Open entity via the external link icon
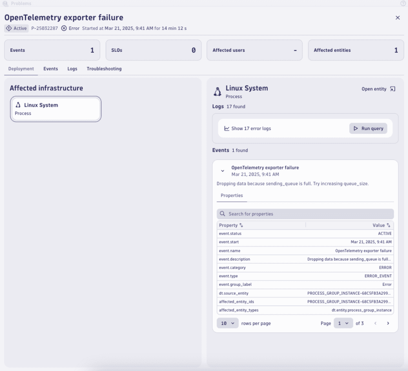 click(392, 89)
